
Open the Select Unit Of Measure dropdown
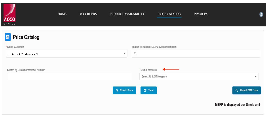(x=199, y=76)
